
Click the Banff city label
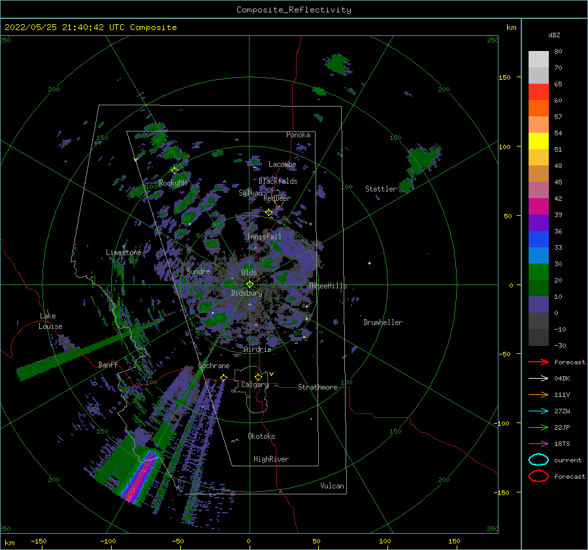point(108,364)
